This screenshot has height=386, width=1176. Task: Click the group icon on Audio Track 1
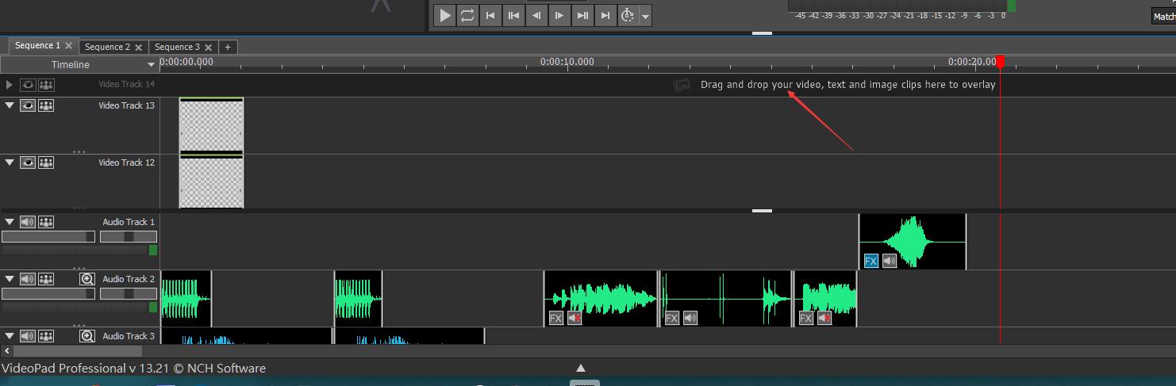(46, 222)
